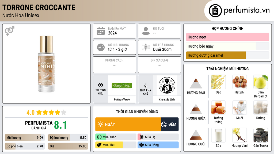Click the Phong cách style card

pyautogui.click(x=115, y=65)
